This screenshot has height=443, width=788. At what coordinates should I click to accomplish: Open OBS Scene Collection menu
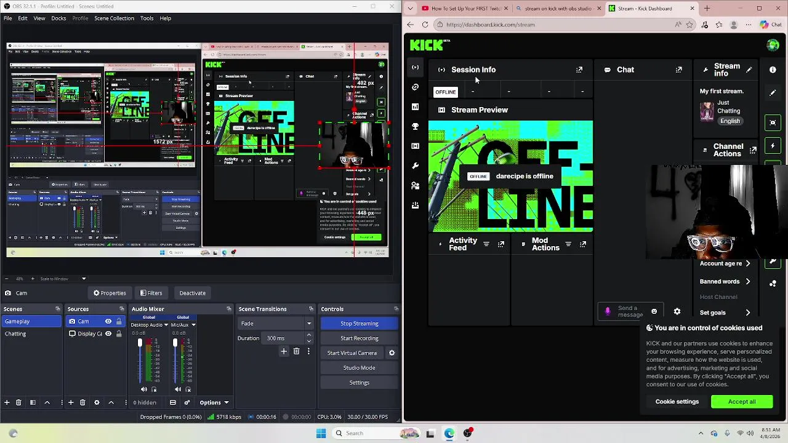114,18
